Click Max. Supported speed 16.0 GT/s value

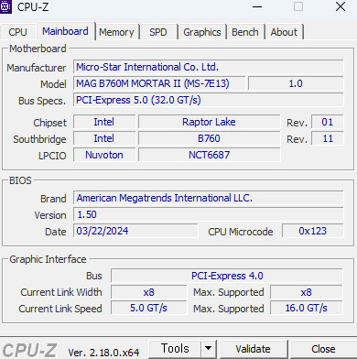[307, 308]
